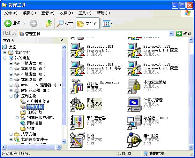Click the forward arrow toolbar button
Viewport: 195px width, 158px height.
(34, 23)
